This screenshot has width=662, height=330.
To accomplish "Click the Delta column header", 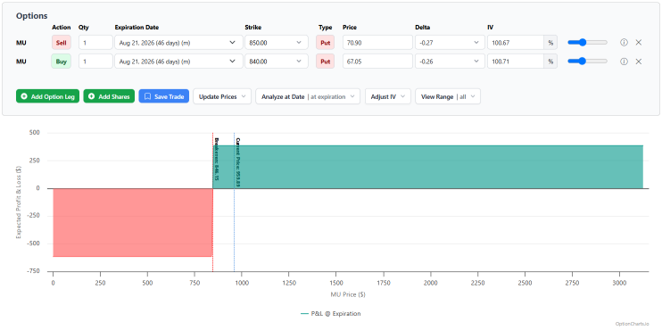I will (x=422, y=28).
